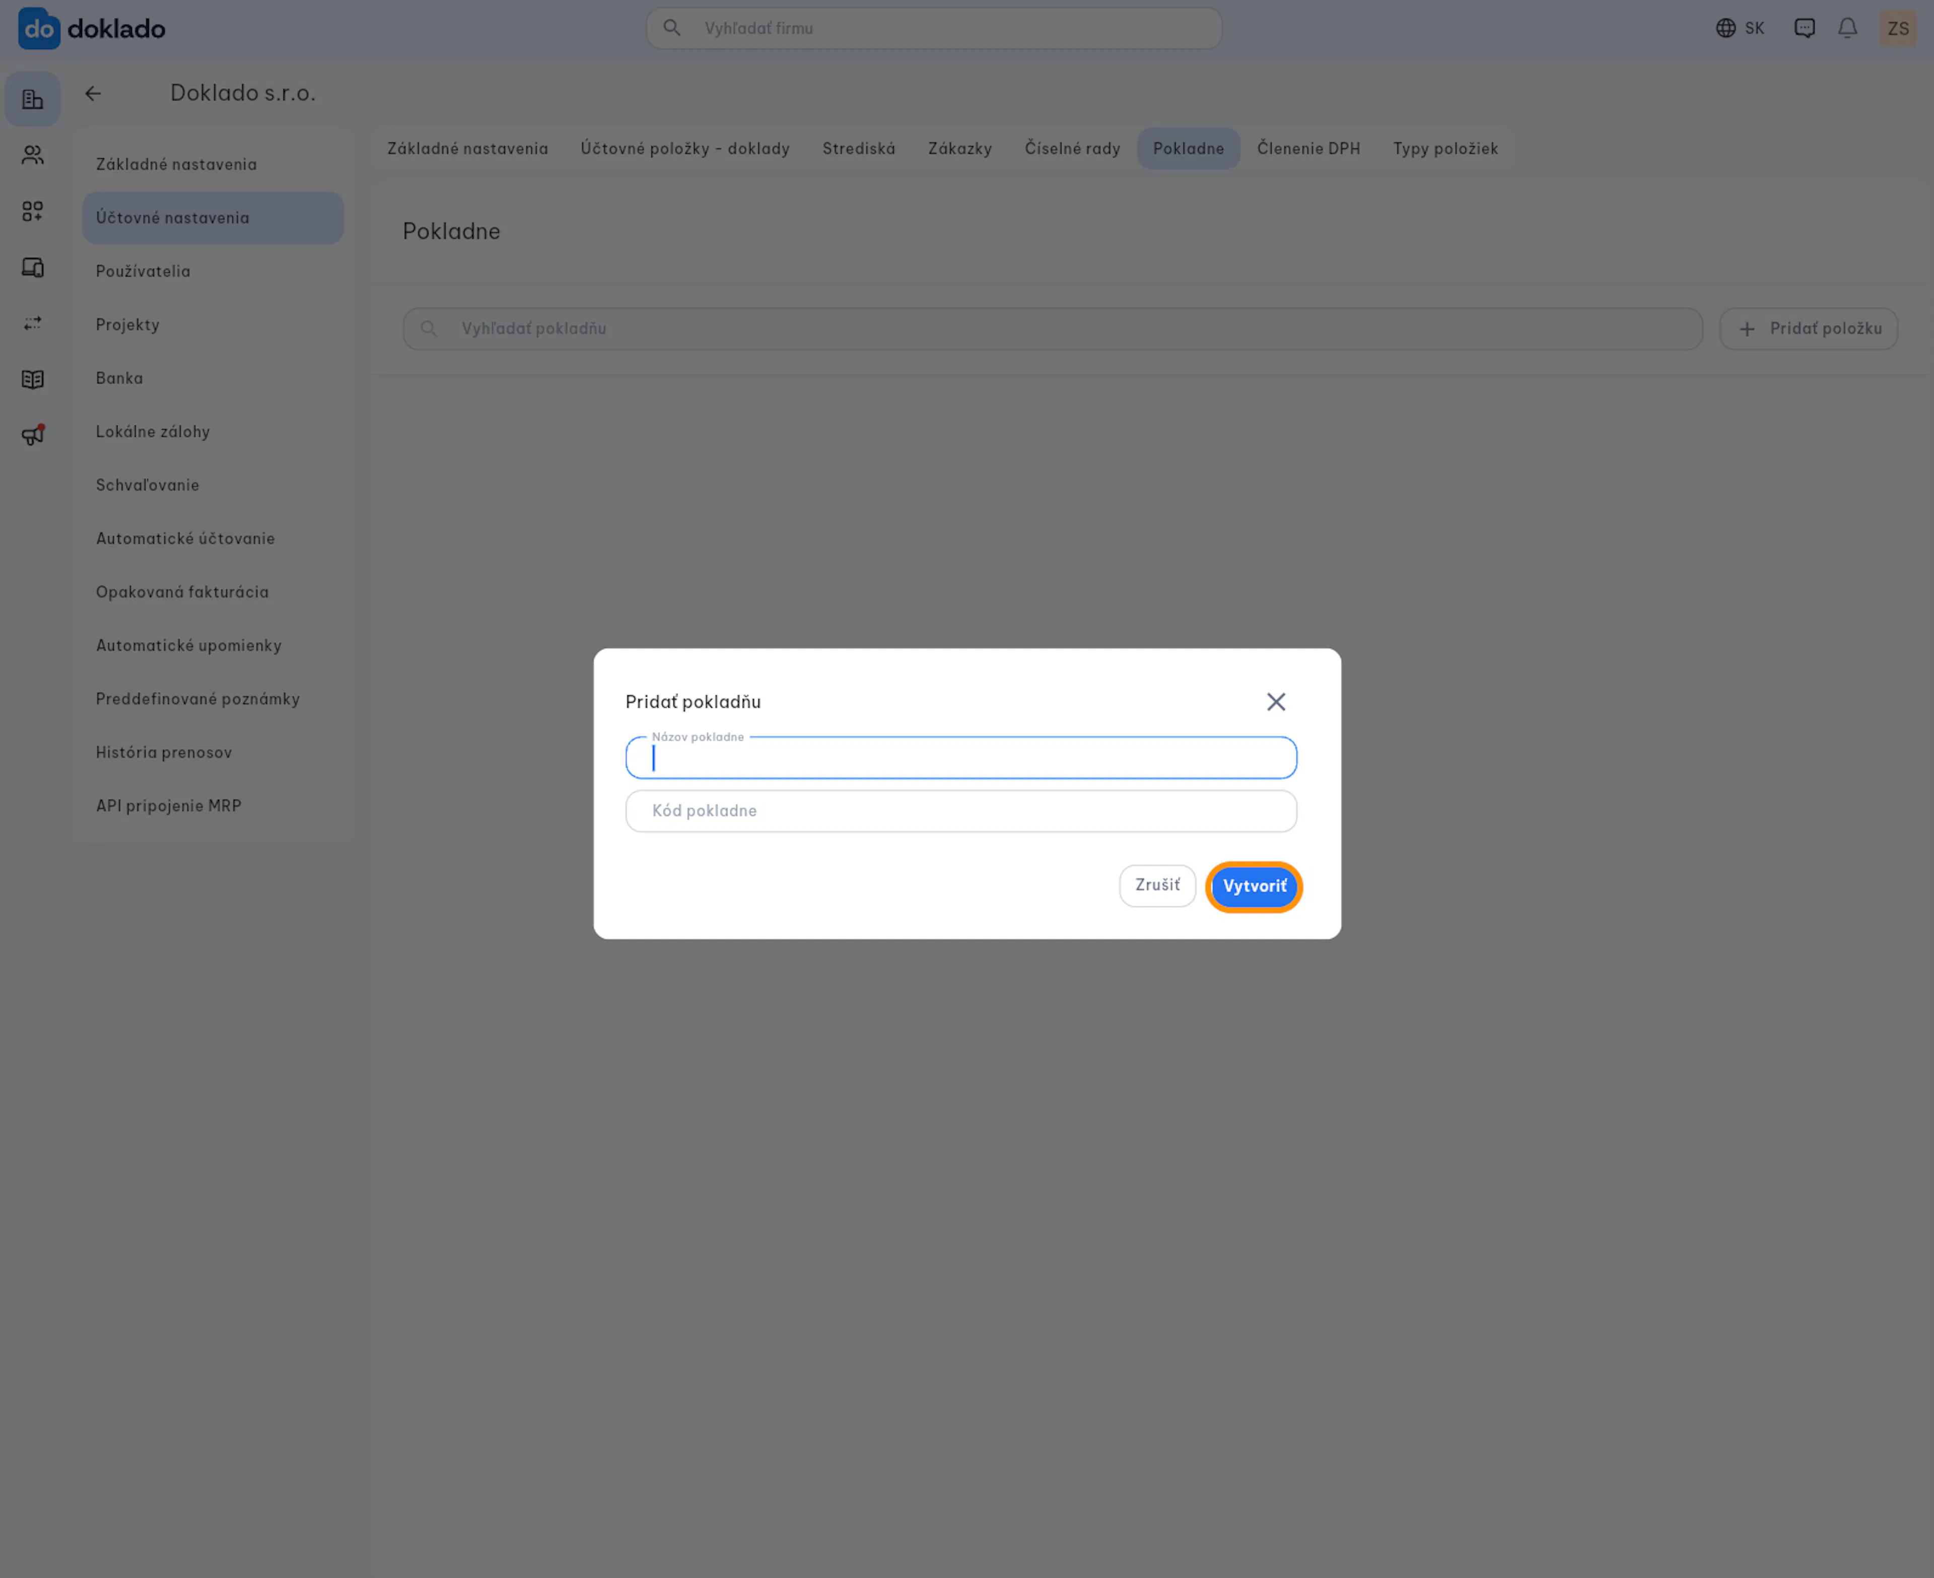
Task: Open the transfers arrows icon in sidebar
Action: (33, 323)
